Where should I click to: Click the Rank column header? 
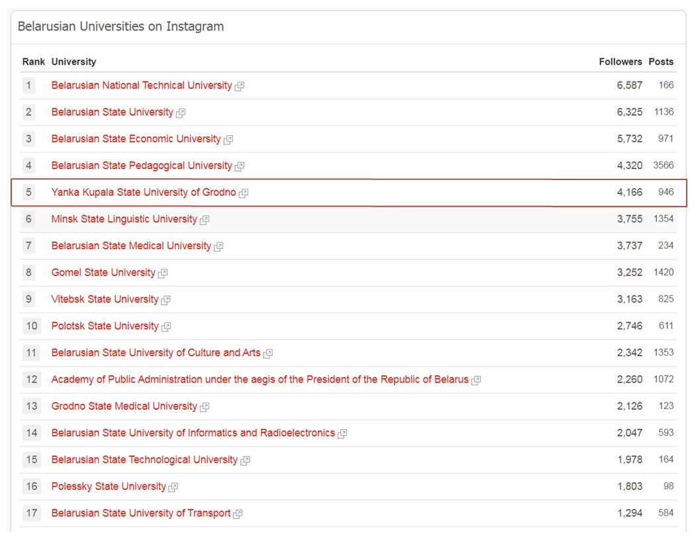[34, 62]
